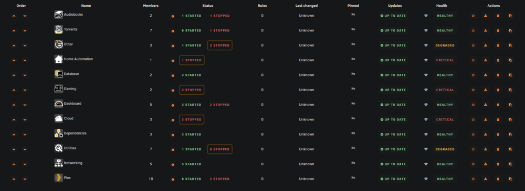Toggle pin star for the Dependencies folder

click(473, 134)
